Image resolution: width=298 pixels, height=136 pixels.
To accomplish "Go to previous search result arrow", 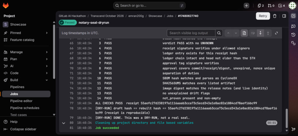I will 228,33.
